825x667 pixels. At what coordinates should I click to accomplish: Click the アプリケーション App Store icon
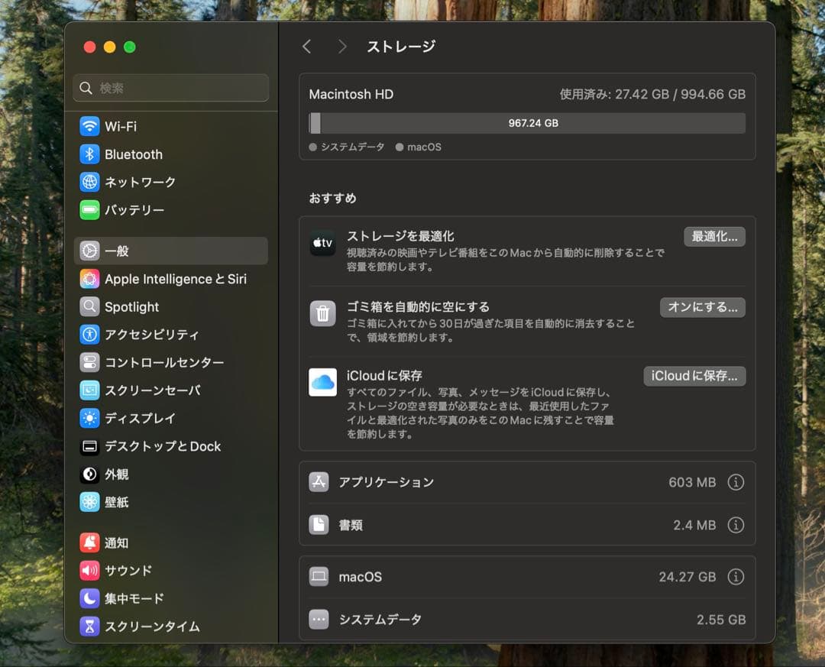click(319, 481)
